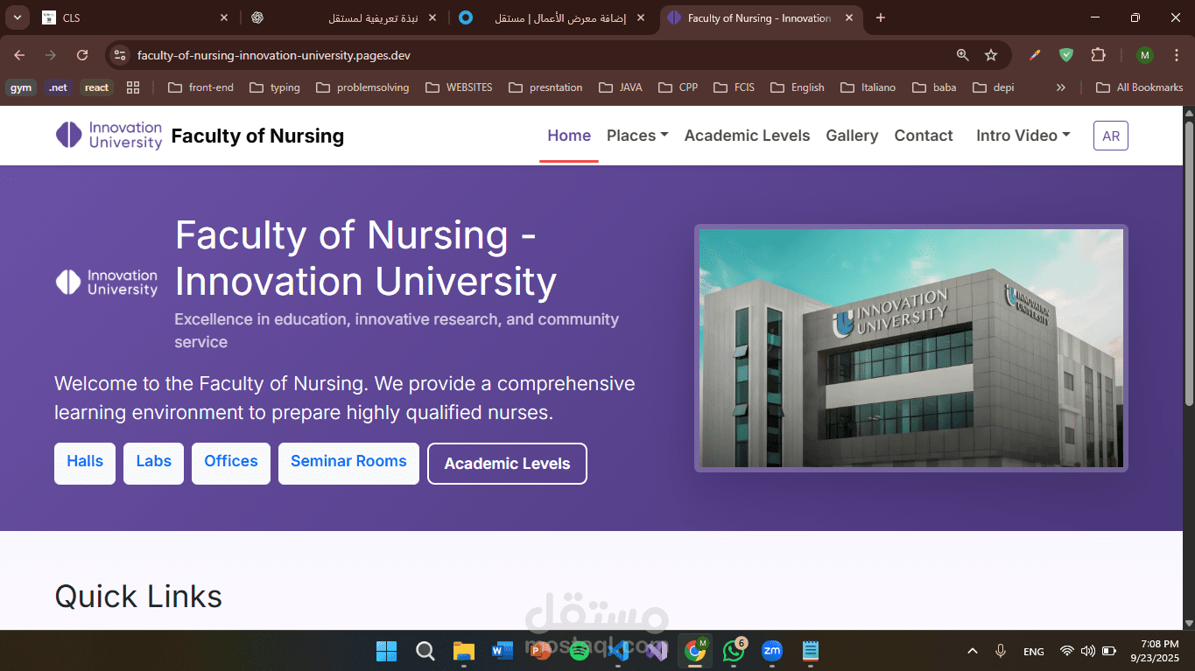Open the Italiano bookmarks folder
This screenshot has width=1195, height=671.
click(868, 87)
